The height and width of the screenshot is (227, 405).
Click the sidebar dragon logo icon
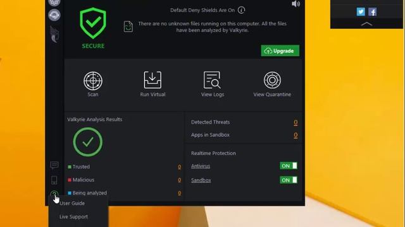pyautogui.click(x=54, y=34)
